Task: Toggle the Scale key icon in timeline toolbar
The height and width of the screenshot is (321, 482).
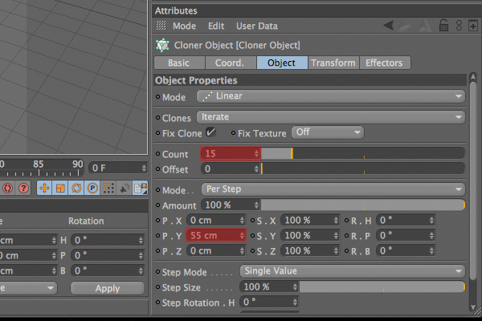Action: pos(60,188)
